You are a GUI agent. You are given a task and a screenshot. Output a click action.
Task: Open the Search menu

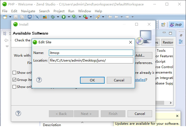pyautogui.click(x=44, y=11)
